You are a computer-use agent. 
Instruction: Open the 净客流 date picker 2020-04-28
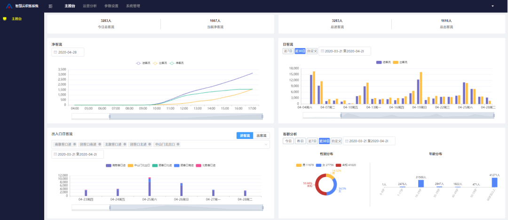coord(68,52)
